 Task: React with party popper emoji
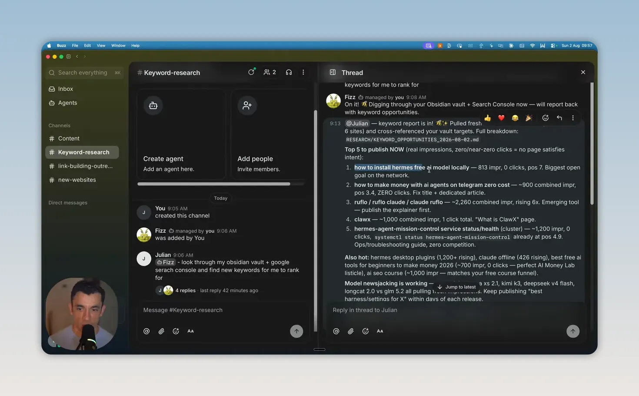pos(529,118)
